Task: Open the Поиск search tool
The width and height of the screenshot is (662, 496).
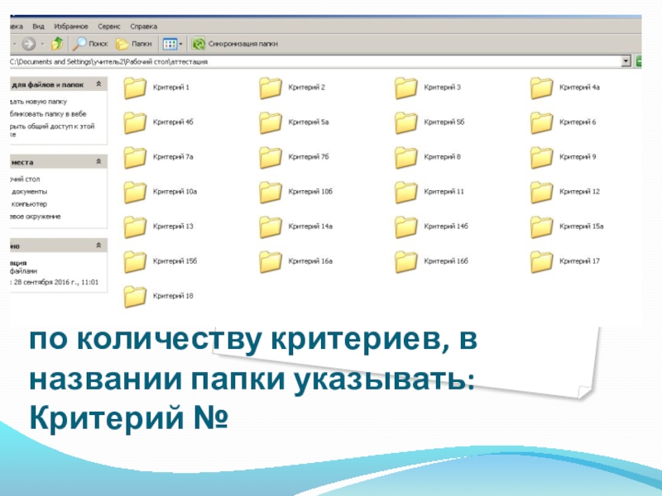Action: pos(90,44)
